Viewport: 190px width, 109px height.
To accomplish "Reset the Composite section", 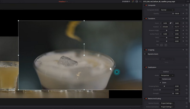I will tap(187, 5).
